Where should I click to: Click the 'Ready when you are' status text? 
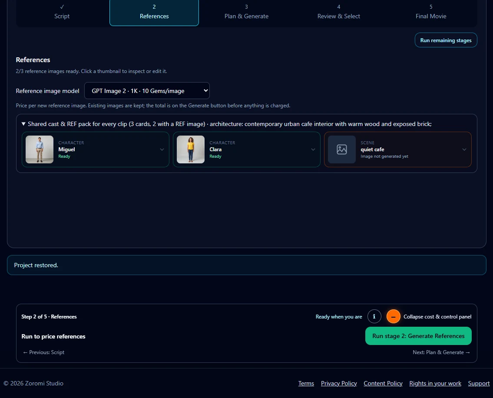pyautogui.click(x=339, y=316)
